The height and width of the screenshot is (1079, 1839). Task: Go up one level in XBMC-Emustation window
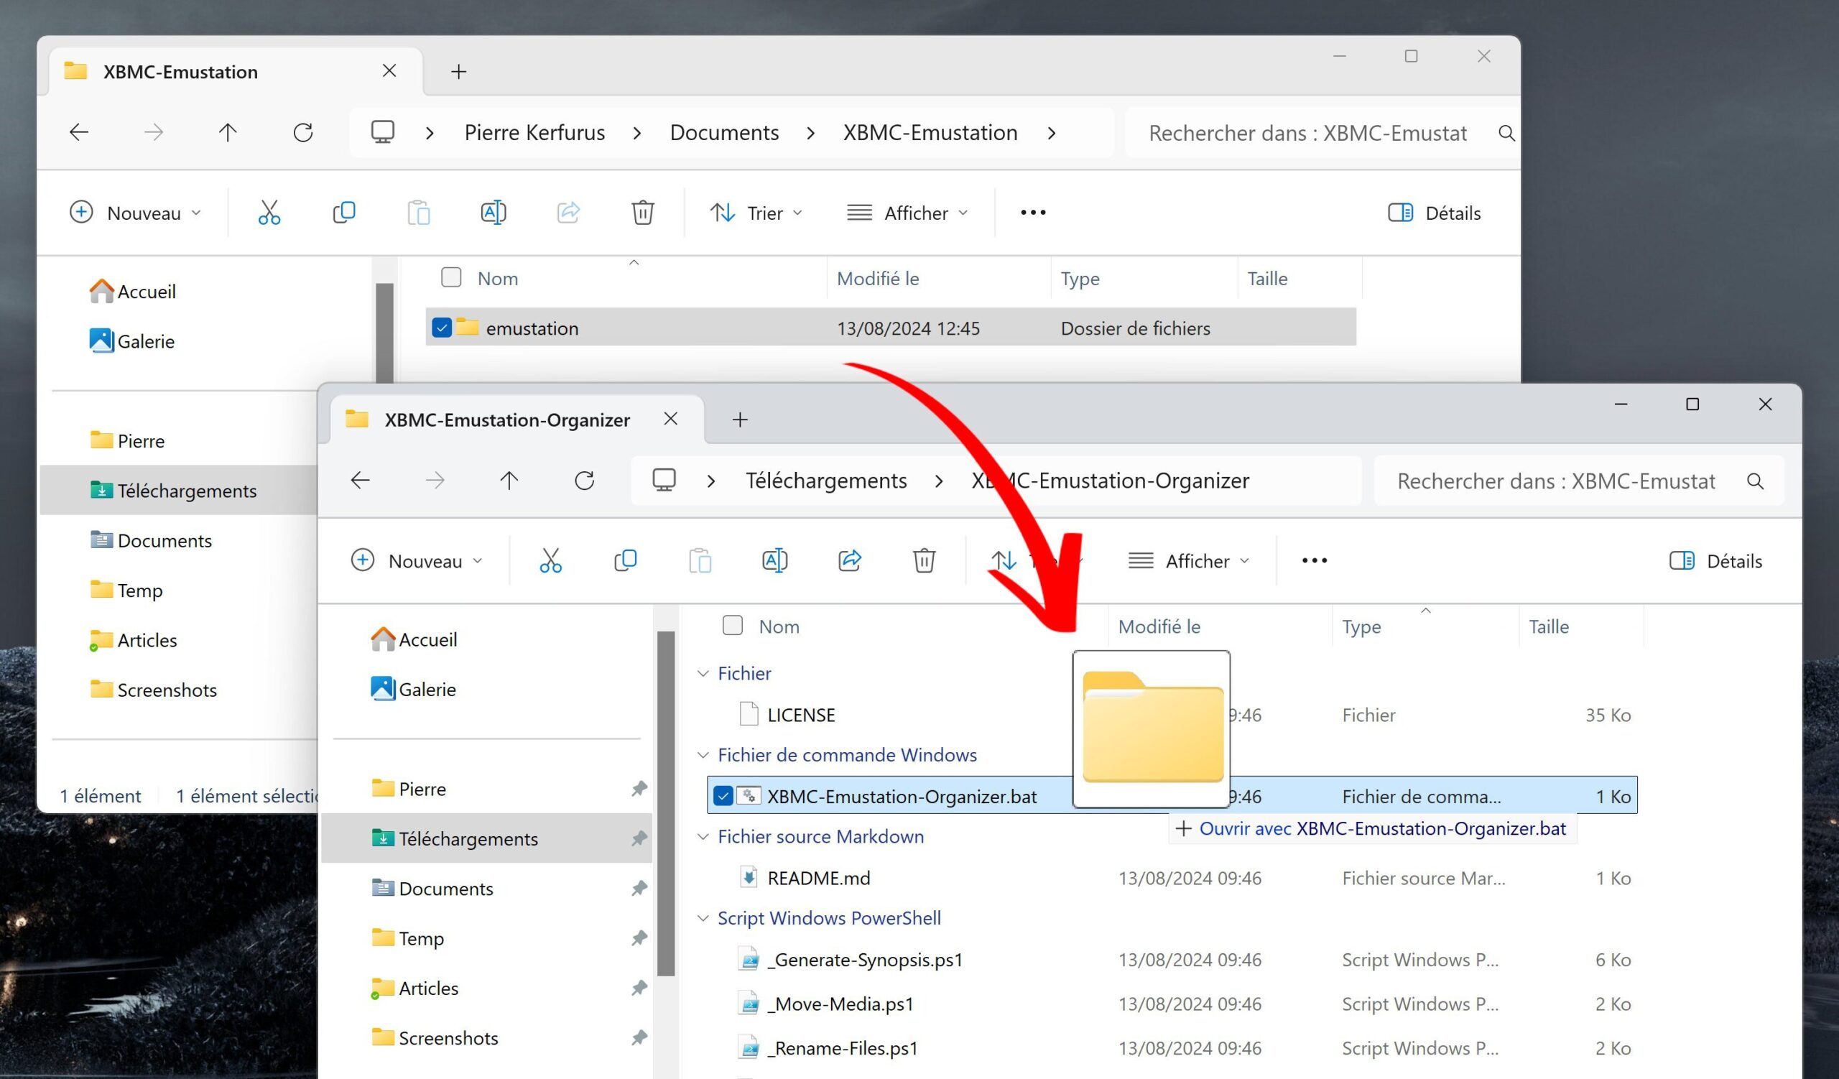[228, 132]
